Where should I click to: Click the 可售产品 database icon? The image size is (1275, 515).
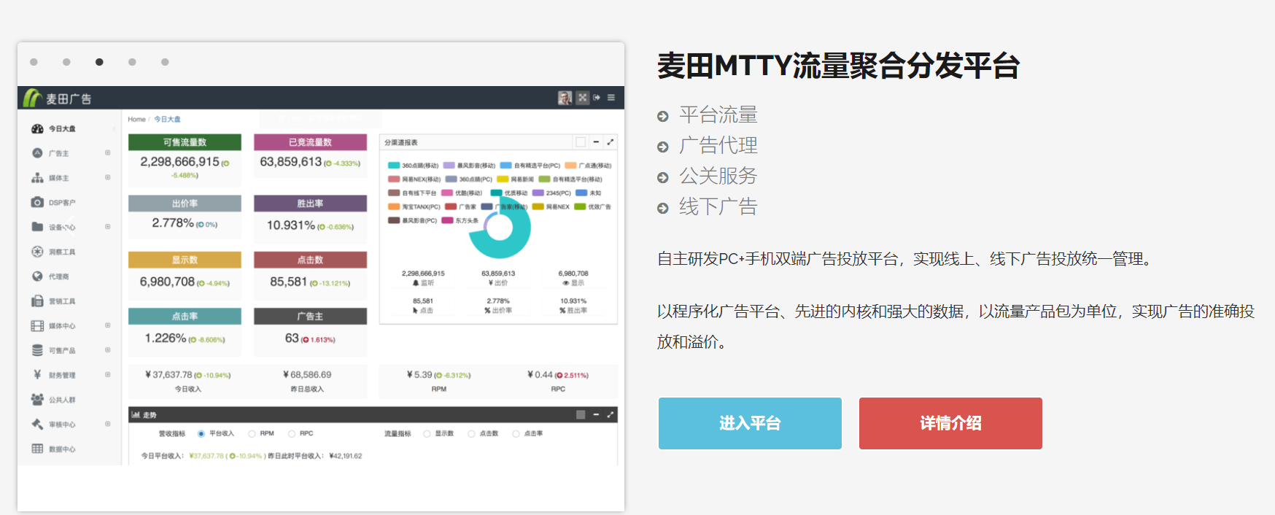pyautogui.click(x=37, y=350)
